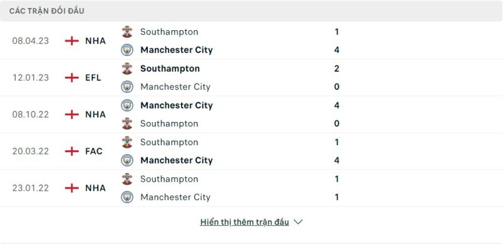Click the FAC competition label
This screenshot has width=503, height=244.
[x=94, y=151]
